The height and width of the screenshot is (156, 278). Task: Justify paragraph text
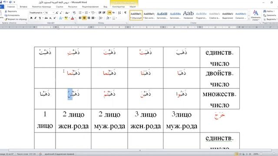click(93, 18)
